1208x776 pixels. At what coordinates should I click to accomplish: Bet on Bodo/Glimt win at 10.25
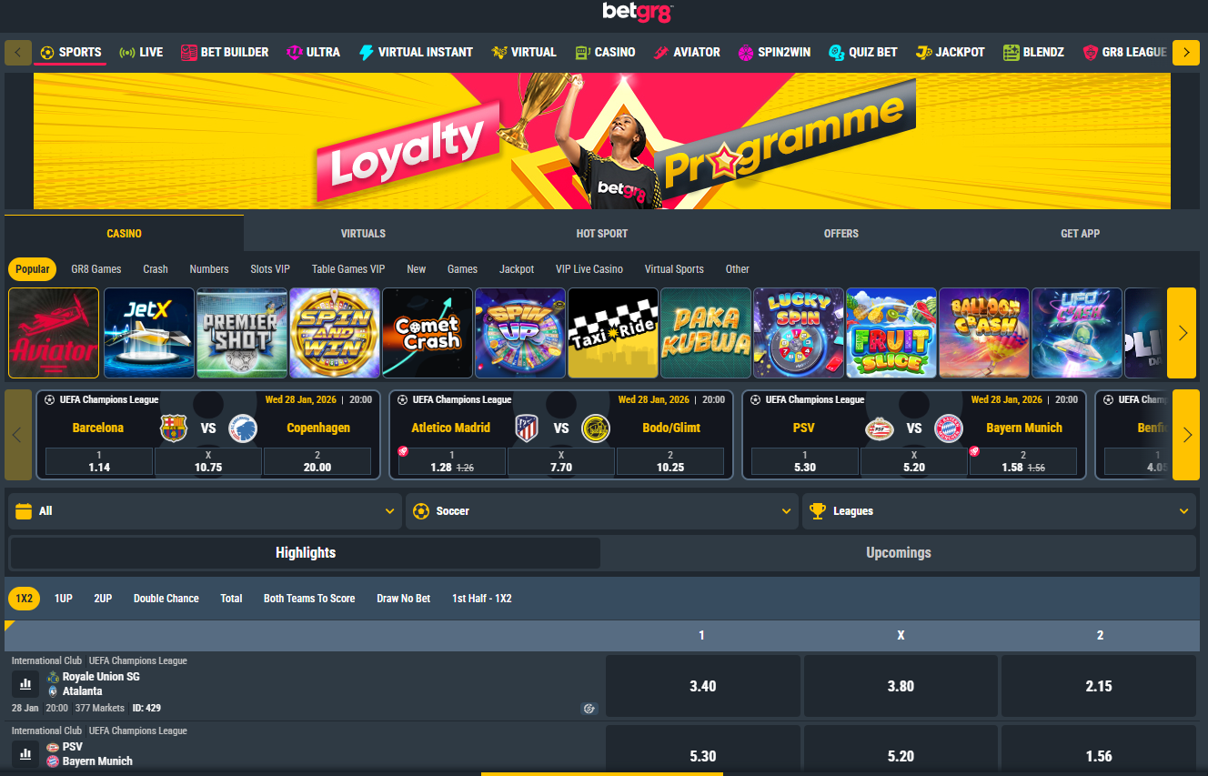point(670,461)
